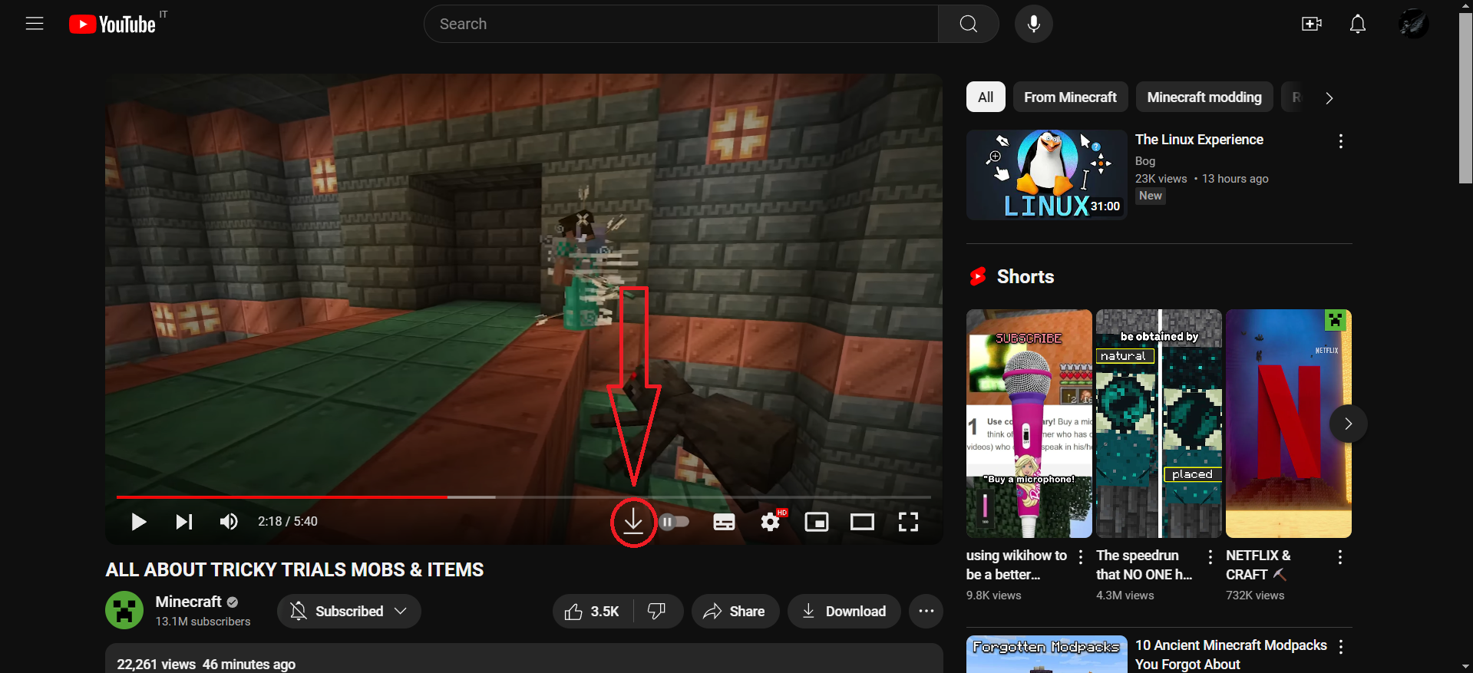Show next Shorts with the arrow button
Viewport: 1473px width, 673px height.
(x=1348, y=424)
